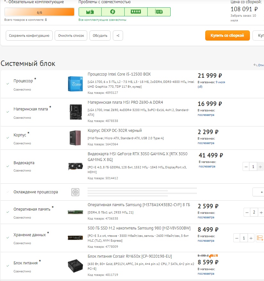This screenshot has height=281, width=264.
Task: Click Очистить список button
Action: pyautogui.click(x=71, y=36)
